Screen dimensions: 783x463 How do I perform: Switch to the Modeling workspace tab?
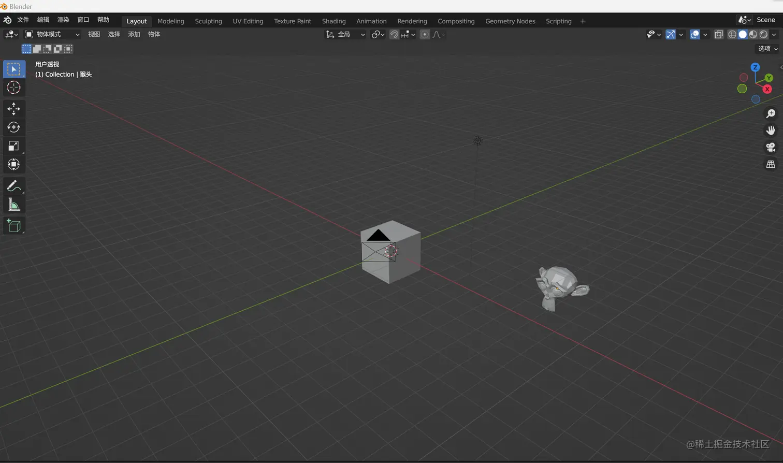171,21
